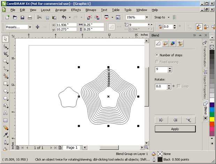Click the add preset plus button
This screenshot has height=164, width=216.
pos(38,27)
